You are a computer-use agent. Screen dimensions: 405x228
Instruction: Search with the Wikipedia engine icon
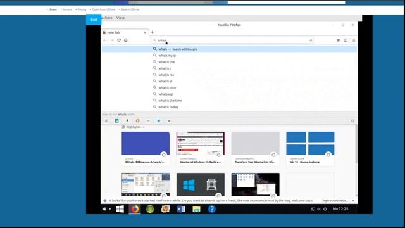click(169, 121)
